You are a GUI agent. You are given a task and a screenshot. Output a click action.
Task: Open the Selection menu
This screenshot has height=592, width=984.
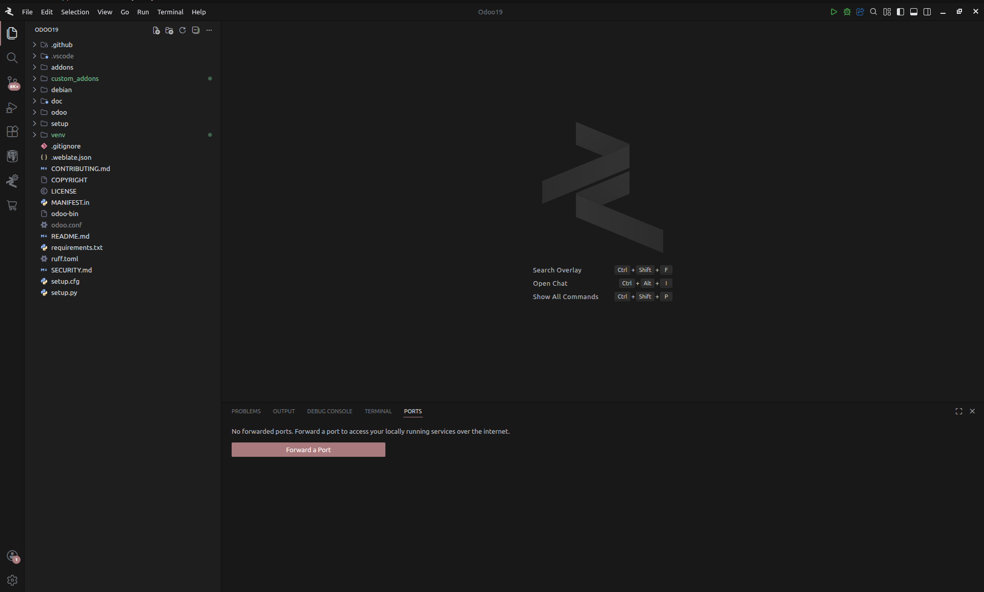75,12
